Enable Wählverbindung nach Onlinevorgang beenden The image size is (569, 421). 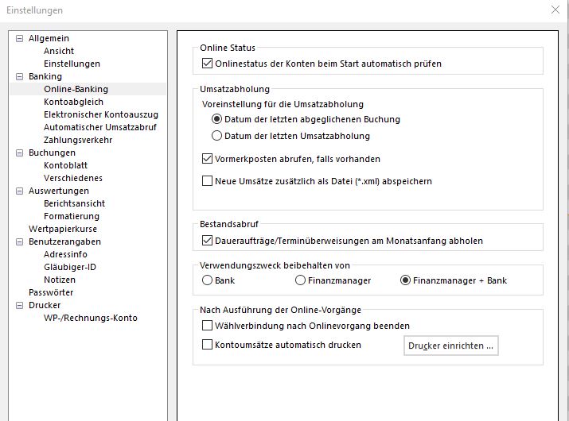click(x=208, y=326)
